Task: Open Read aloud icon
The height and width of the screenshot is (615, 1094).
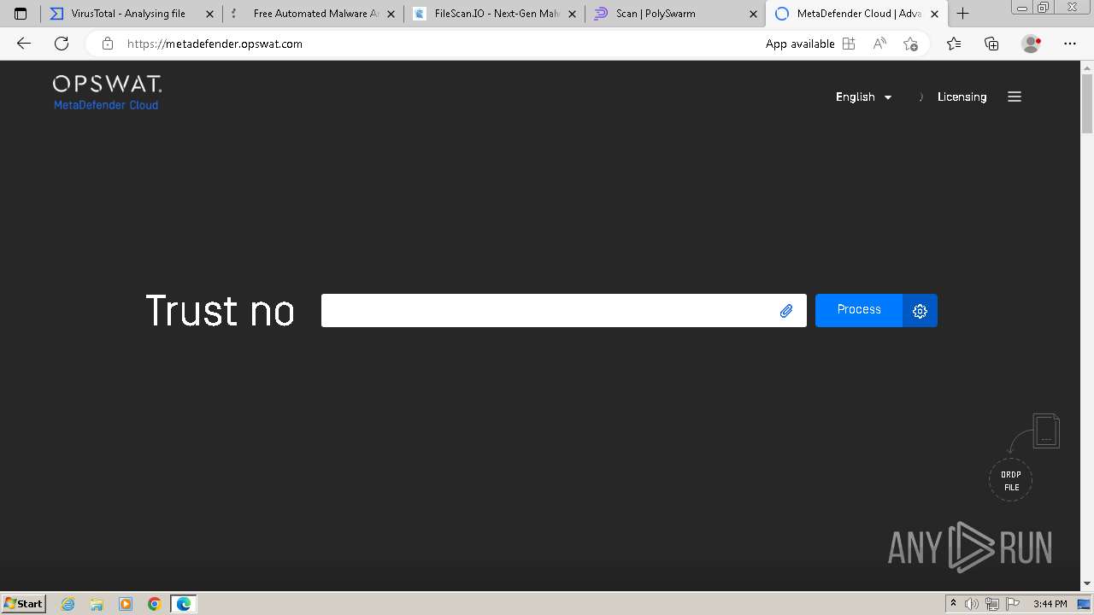Action: (879, 44)
